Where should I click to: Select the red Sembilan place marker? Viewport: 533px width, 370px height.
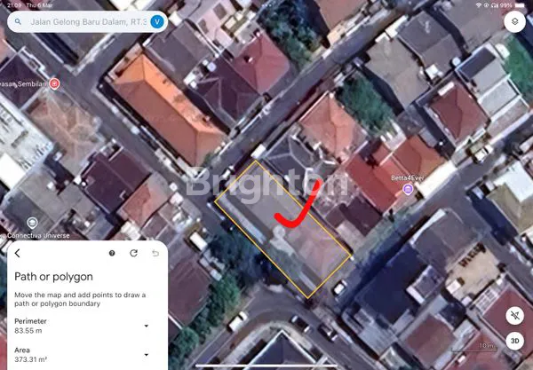point(54,83)
